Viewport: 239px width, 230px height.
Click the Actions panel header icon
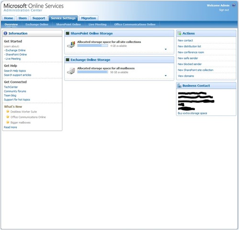(x=179, y=34)
